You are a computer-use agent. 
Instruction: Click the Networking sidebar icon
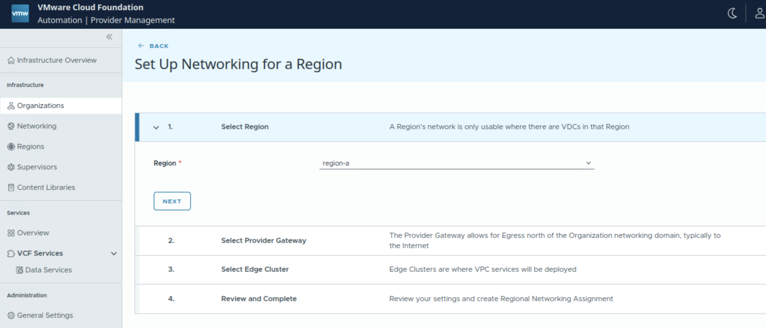11,126
